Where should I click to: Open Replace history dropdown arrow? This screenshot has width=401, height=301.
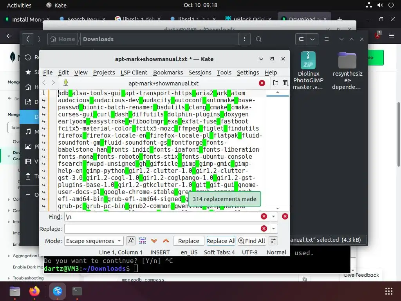click(x=273, y=228)
